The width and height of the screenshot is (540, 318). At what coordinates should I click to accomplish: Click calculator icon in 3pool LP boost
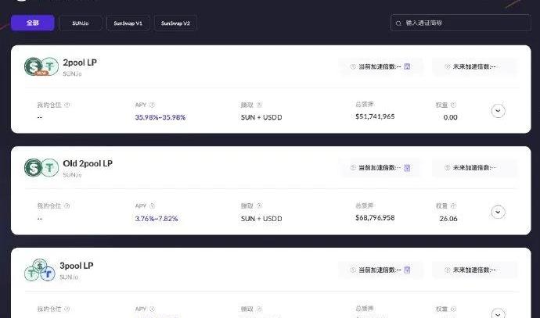tap(408, 270)
